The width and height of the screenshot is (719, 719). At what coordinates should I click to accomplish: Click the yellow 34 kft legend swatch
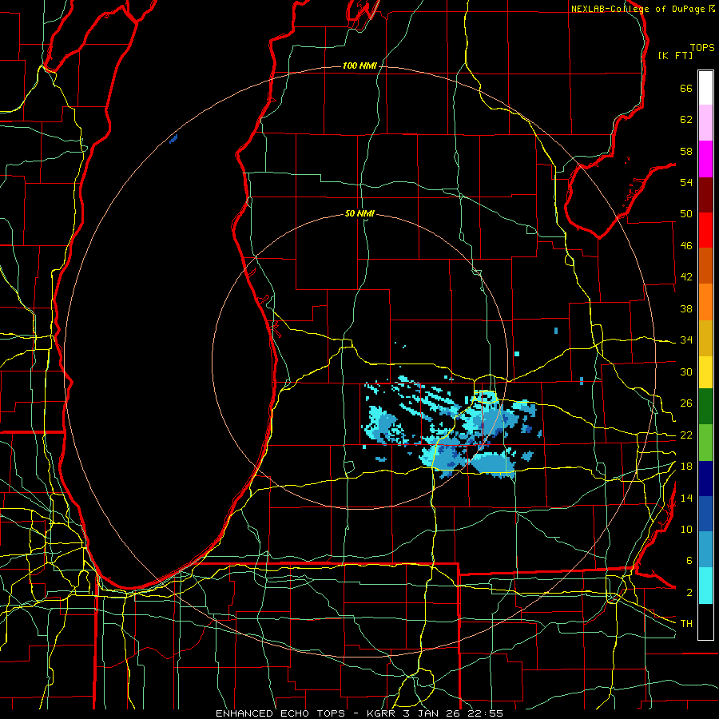[x=705, y=372]
